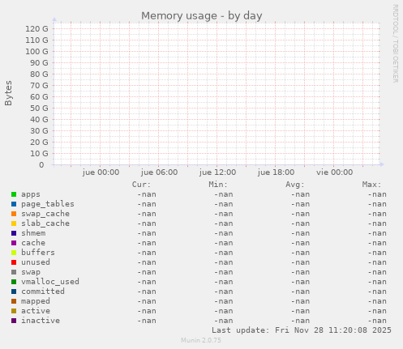Select the 'vmalloc_used' legend label
This screenshot has width=403, height=349.
[x=50, y=282]
